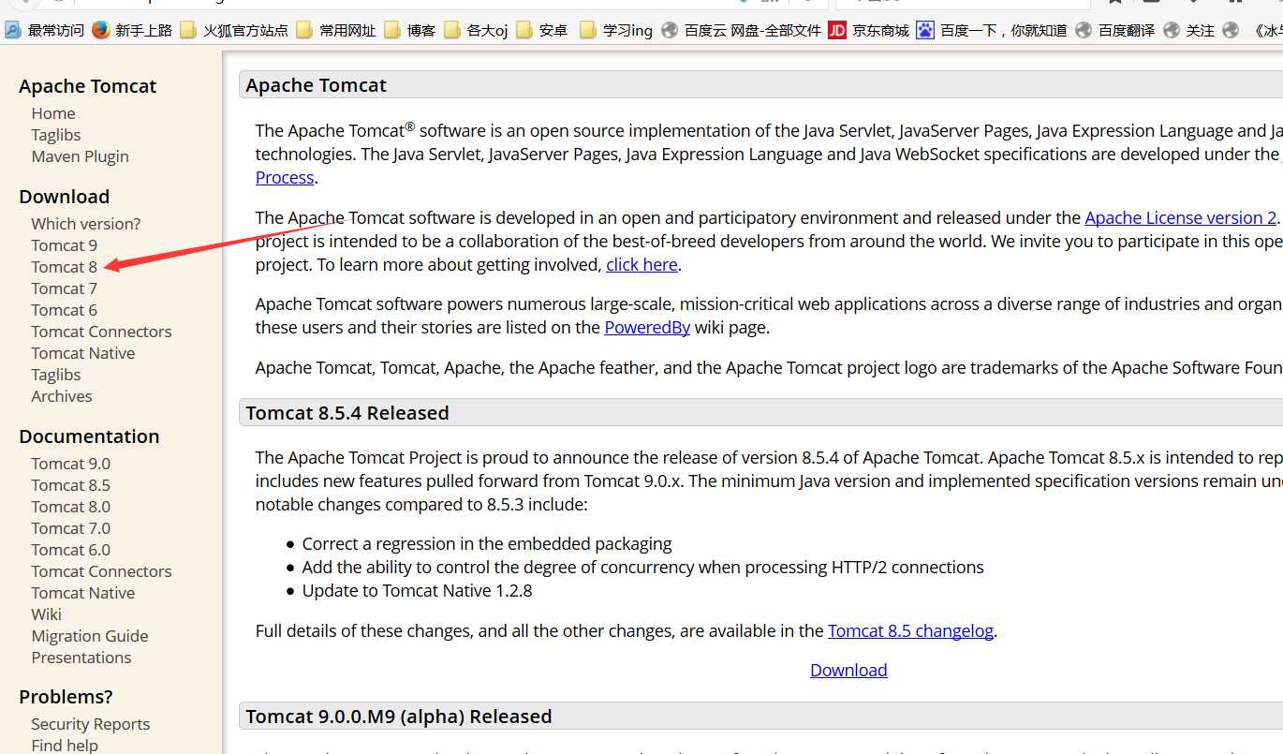Click the Tomcat 9.0.0.M9 (alpha) Released heading
The width and height of the screenshot is (1283, 754).
(399, 717)
